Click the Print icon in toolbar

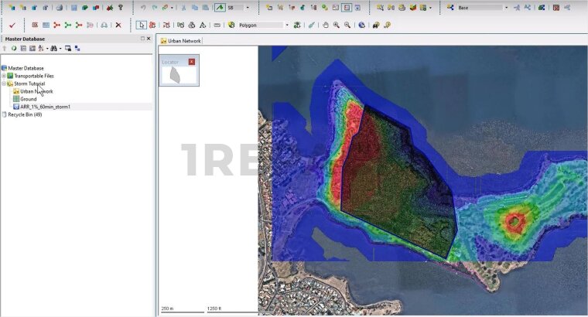59,8
